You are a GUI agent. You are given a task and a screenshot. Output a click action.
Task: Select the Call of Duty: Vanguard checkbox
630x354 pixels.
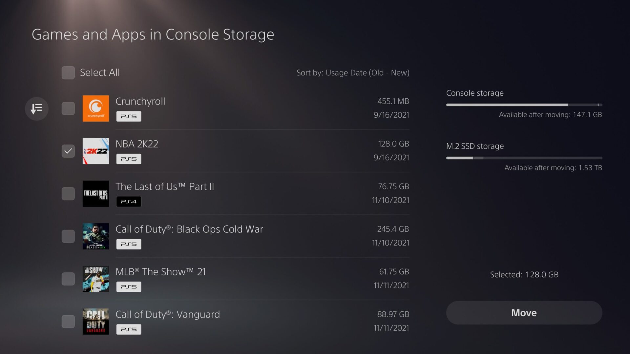click(x=68, y=322)
